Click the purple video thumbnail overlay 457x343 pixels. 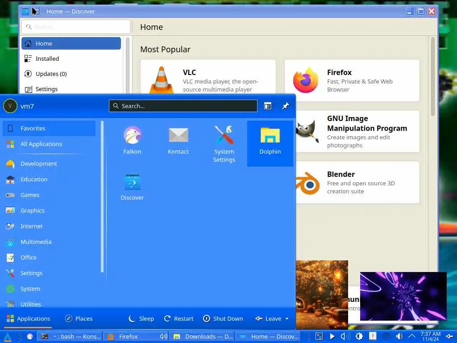[x=403, y=297]
